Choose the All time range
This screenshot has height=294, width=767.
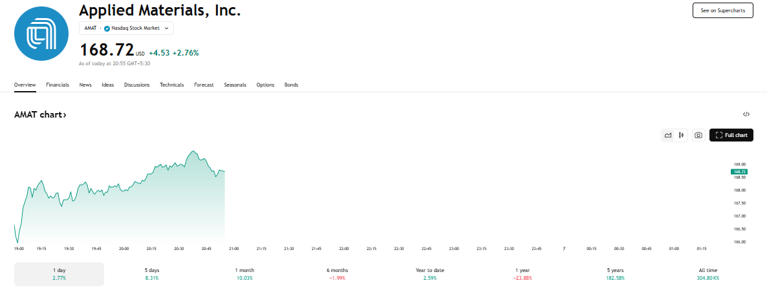pos(708,274)
